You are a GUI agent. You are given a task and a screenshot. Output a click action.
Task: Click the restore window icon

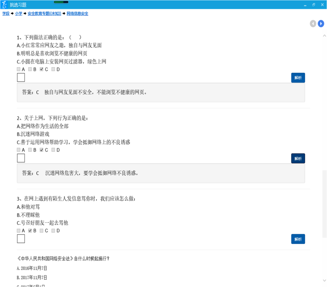tap(314, 5)
